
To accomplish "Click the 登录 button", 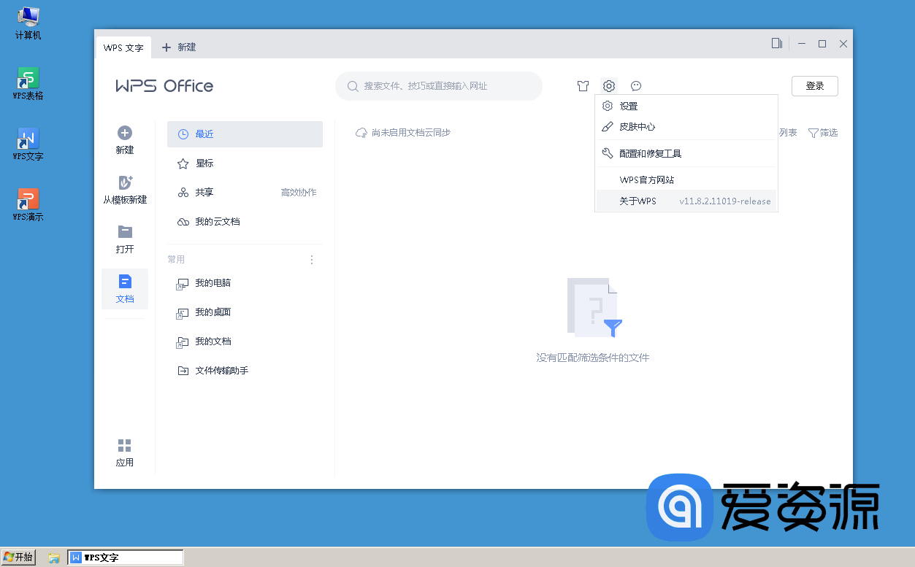I will coord(814,85).
